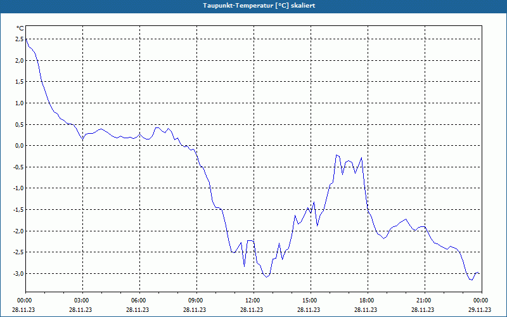Click the 2,0 y-axis value
This screenshot has width=507, height=317.
pyautogui.click(x=20, y=60)
